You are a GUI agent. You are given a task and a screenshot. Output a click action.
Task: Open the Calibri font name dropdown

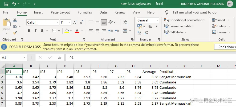[57, 23]
